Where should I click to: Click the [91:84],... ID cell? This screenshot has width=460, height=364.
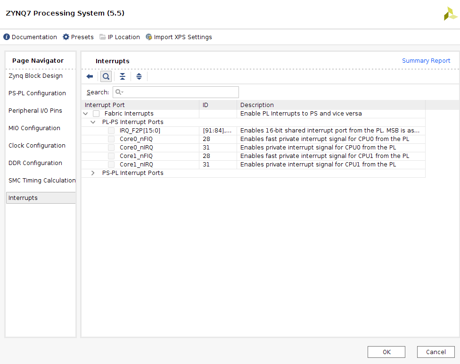[x=217, y=131]
